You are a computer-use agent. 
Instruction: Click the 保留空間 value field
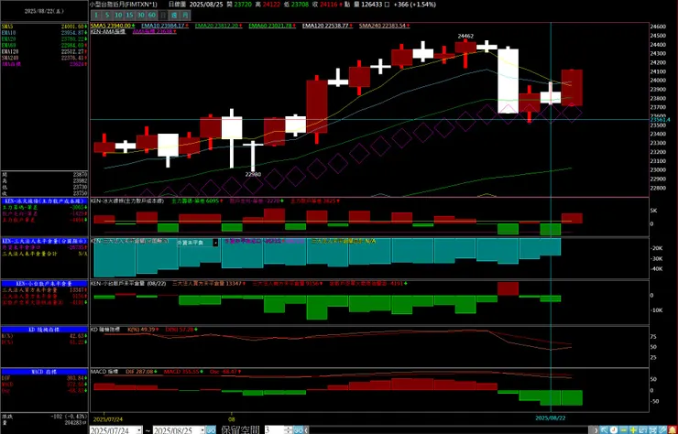pos(275,430)
